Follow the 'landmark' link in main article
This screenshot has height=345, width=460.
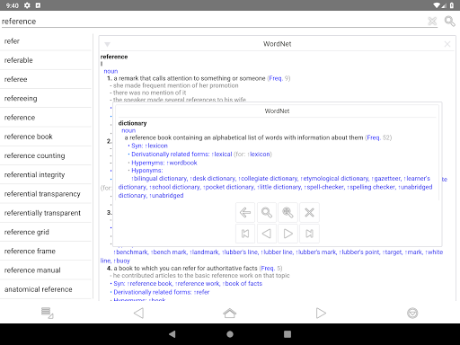pos(205,252)
